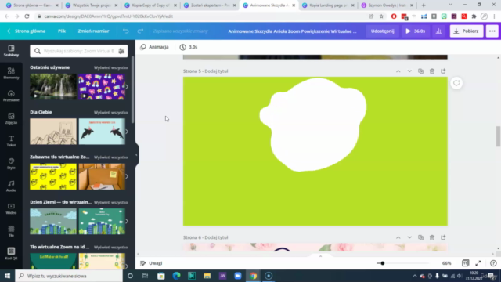This screenshot has width=501, height=282.
Task: Open the Przesłane uploads panel
Action: pyautogui.click(x=11, y=96)
